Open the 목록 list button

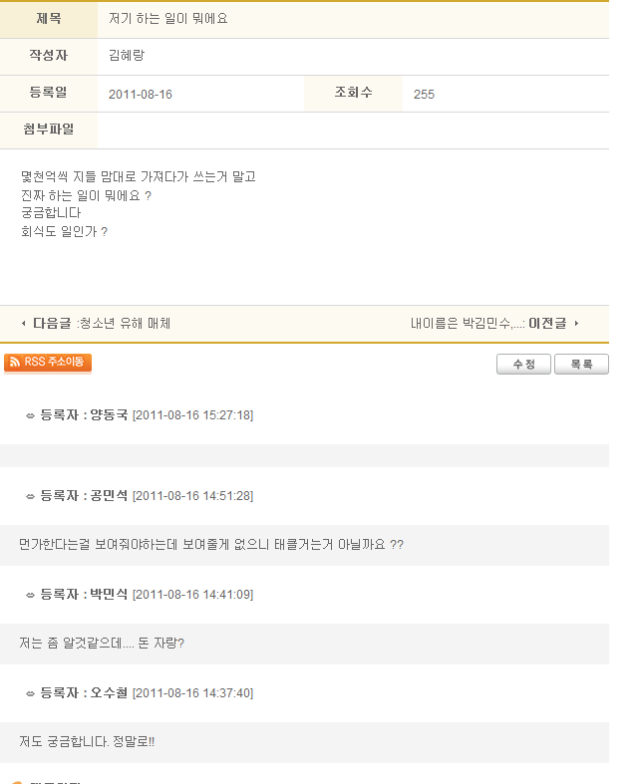click(581, 364)
